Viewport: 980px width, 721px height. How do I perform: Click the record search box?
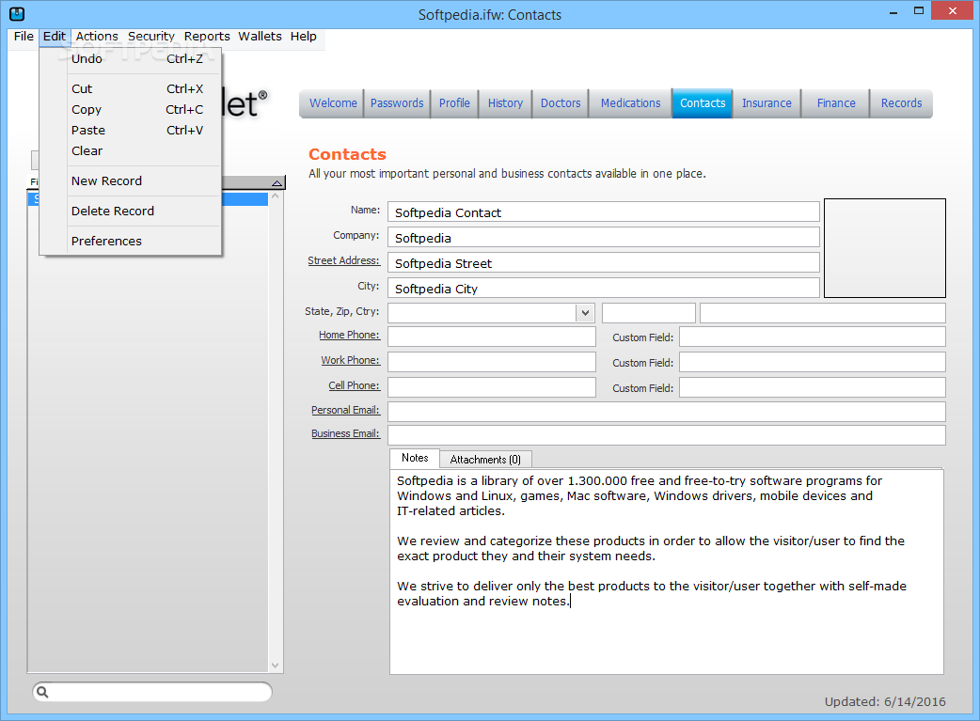click(152, 692)
